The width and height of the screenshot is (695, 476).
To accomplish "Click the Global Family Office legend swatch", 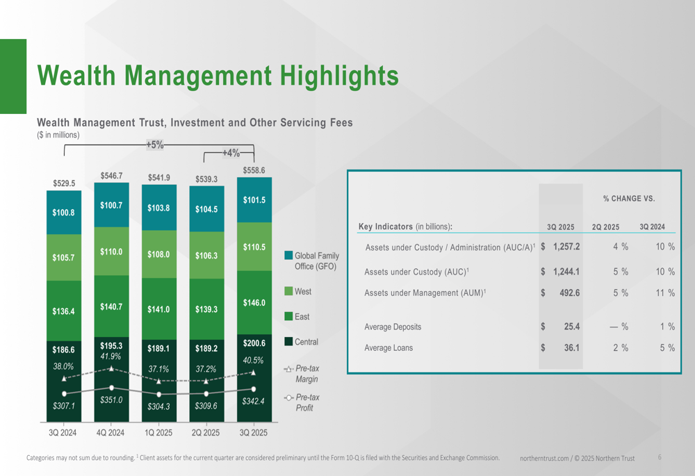I will [289, 256].
